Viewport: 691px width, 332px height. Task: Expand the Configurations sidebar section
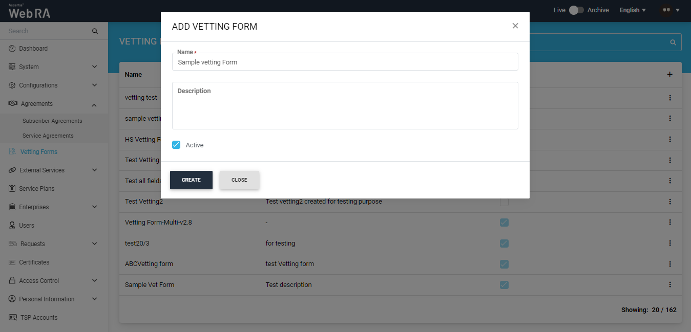pyautogui.click(x=94, y=85)
